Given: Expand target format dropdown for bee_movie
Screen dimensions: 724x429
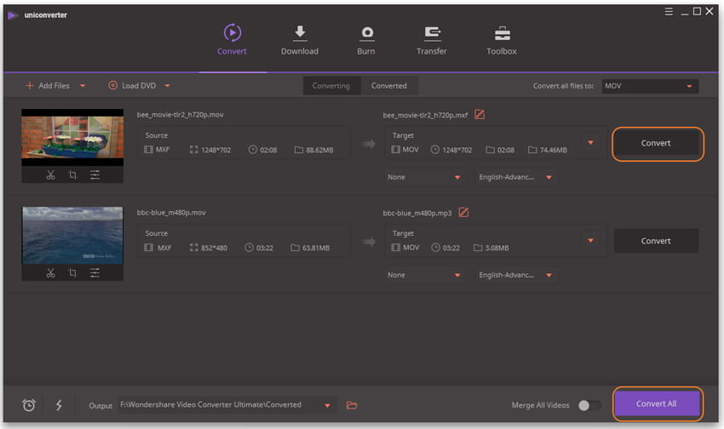Looking at the screenshot, I should coord(590,142).
